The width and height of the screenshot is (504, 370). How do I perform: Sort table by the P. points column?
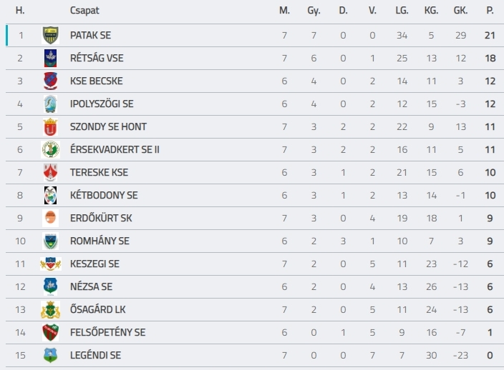(x=490, y=11)
